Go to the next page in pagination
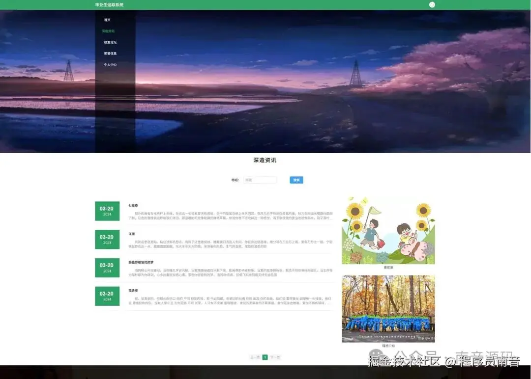Image resolution: width=531 pixels, height=379 pixels. pos(274,357)
